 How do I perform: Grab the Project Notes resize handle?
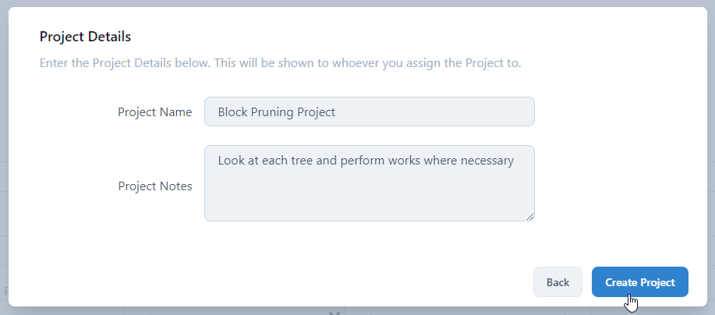(530, 217)
